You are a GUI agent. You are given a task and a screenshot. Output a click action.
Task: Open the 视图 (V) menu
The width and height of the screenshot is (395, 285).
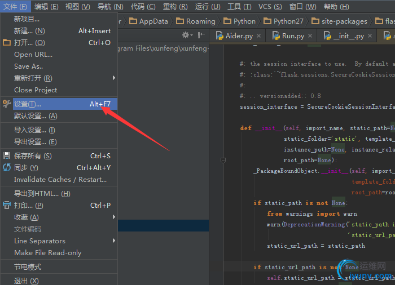click(x=78, y=7)
